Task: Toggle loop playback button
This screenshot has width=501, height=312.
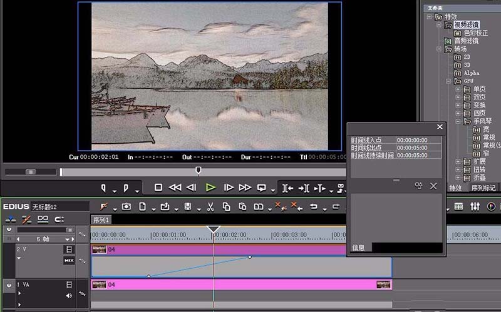Action: (261, 188)
